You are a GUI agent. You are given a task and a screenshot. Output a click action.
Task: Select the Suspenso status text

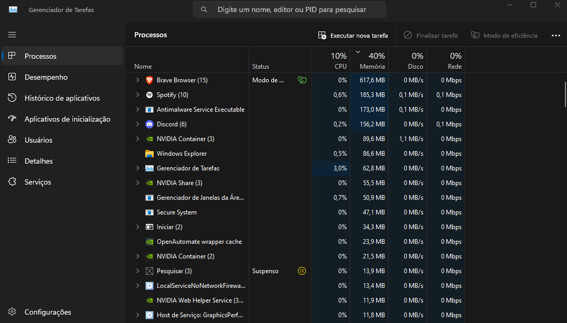(x=265, y=271)
